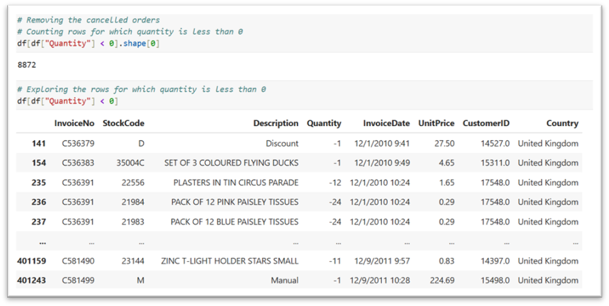Click the InvoiceNo column header
The width and height of the screenshot is (609, 306).
(74, 123)
